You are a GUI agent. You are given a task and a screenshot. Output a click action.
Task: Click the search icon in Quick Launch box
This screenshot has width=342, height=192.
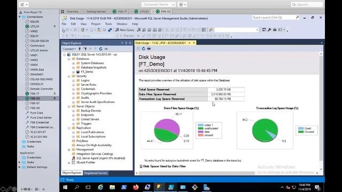click(x=297, y=17)
